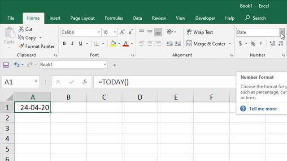This screenshot has width=287, height=161.
Task: Apply Comma Style format
Action: pos(261,43)
